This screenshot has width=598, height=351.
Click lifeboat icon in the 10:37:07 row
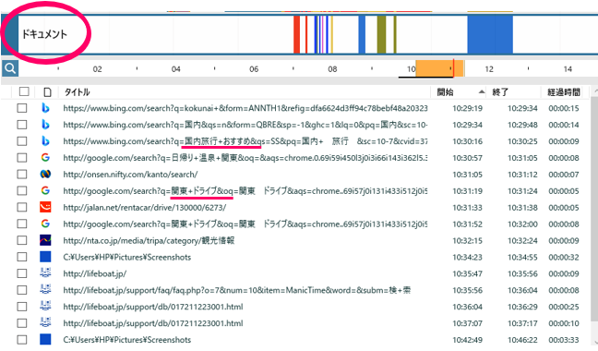45,323
